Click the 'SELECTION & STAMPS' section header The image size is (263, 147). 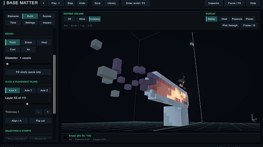tap(18, 131)
